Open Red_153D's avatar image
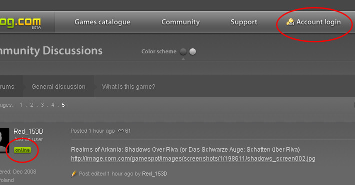The image size is (355, 185). coord(4,140)
